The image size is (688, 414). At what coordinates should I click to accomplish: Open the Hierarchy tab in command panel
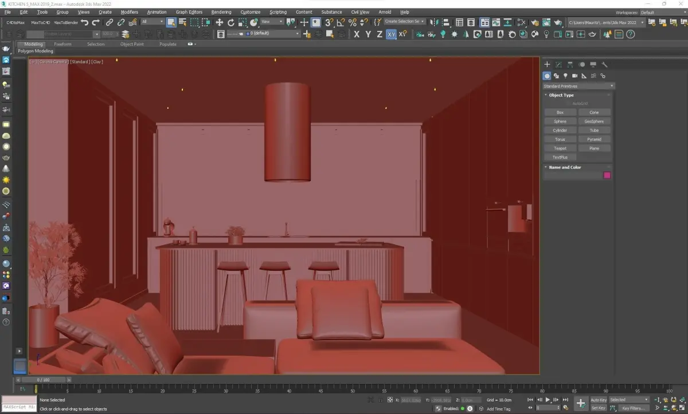pos(570,65)
